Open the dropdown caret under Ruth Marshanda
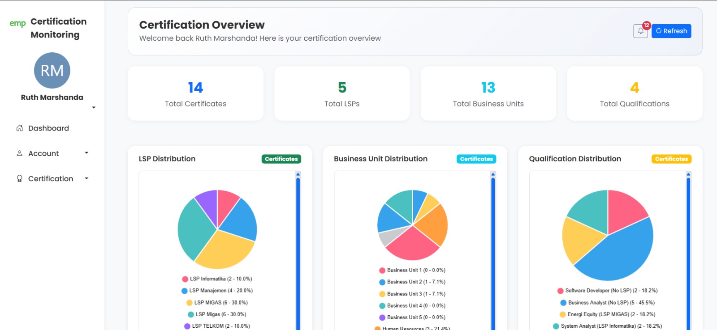This screenshot has height=330, width=717. click(x=94, y=107)
